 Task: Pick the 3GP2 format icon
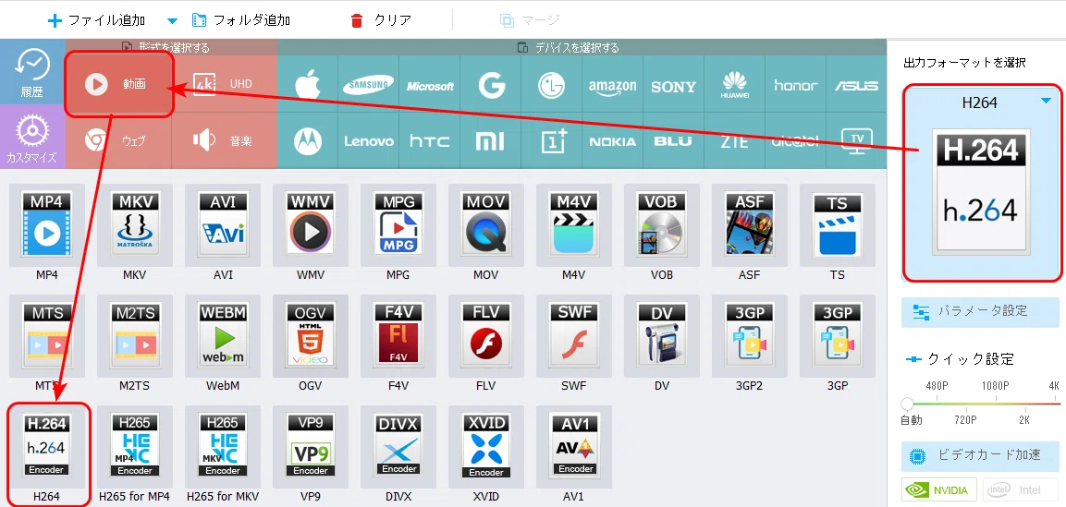click(749, 336)
